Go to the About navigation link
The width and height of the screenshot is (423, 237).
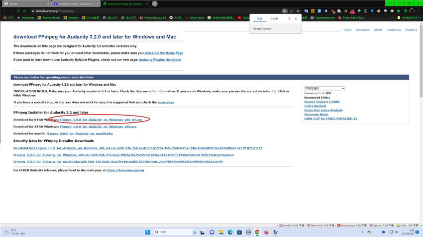pos(378,30)
